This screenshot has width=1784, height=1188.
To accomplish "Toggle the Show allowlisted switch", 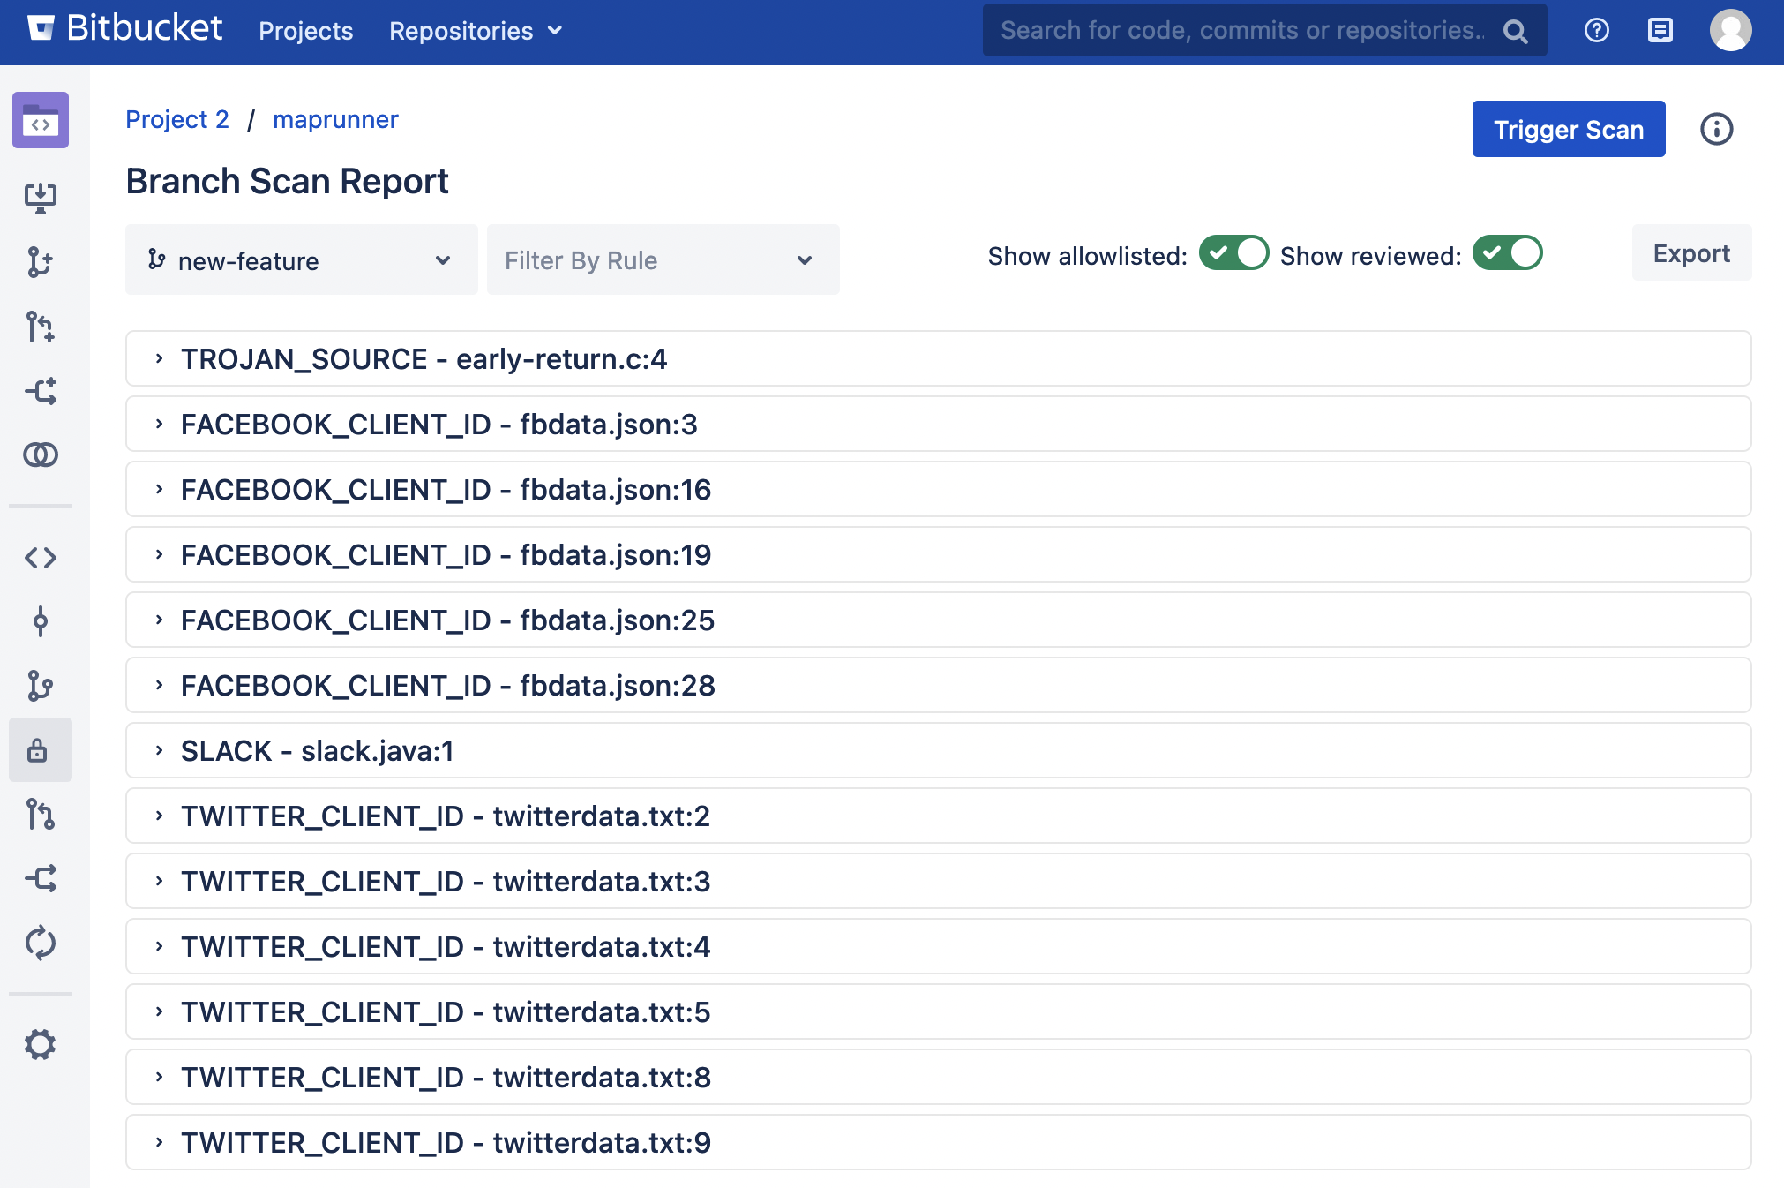I will pos(1233,254).
